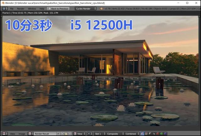Open the Info editor type selector icon

pos(5,8)
